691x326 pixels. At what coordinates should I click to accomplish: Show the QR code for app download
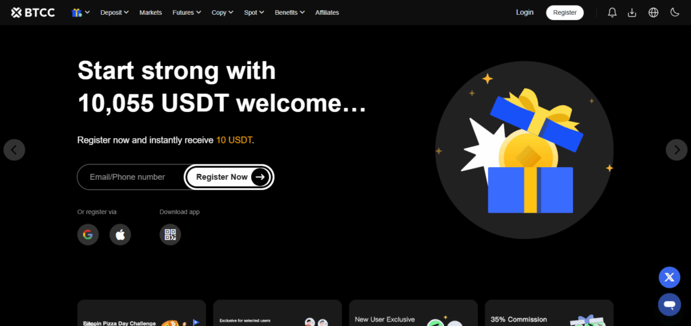170,234
